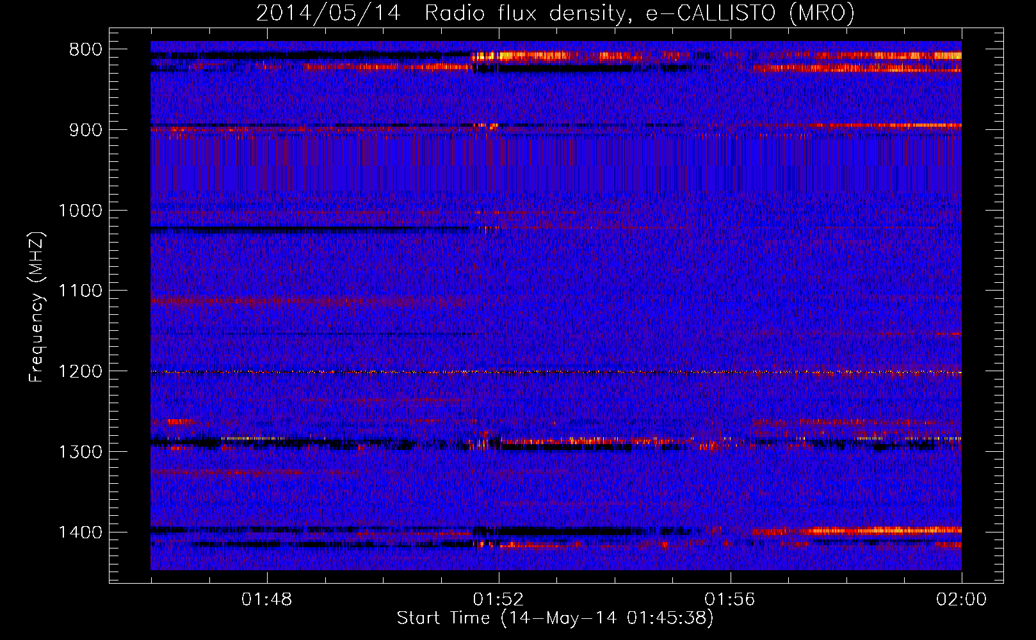Click the 'Start Time (14-May-14 01:45:38)' axis title
1036x640 pixels.
point(555,618)
